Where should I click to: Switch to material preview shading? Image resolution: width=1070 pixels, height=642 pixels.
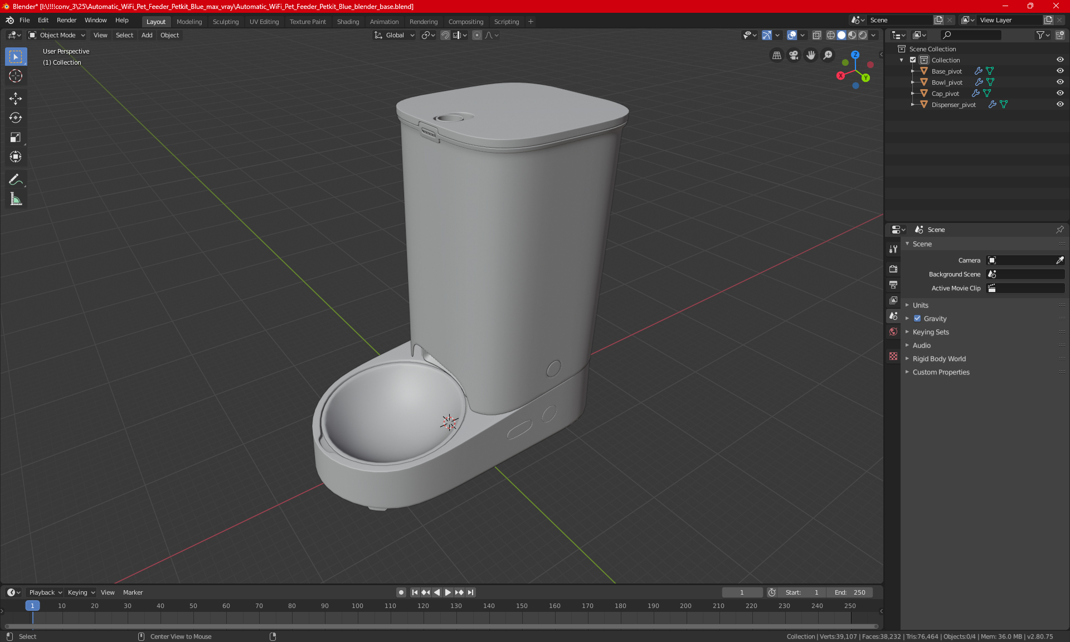(x=852, y=35)
